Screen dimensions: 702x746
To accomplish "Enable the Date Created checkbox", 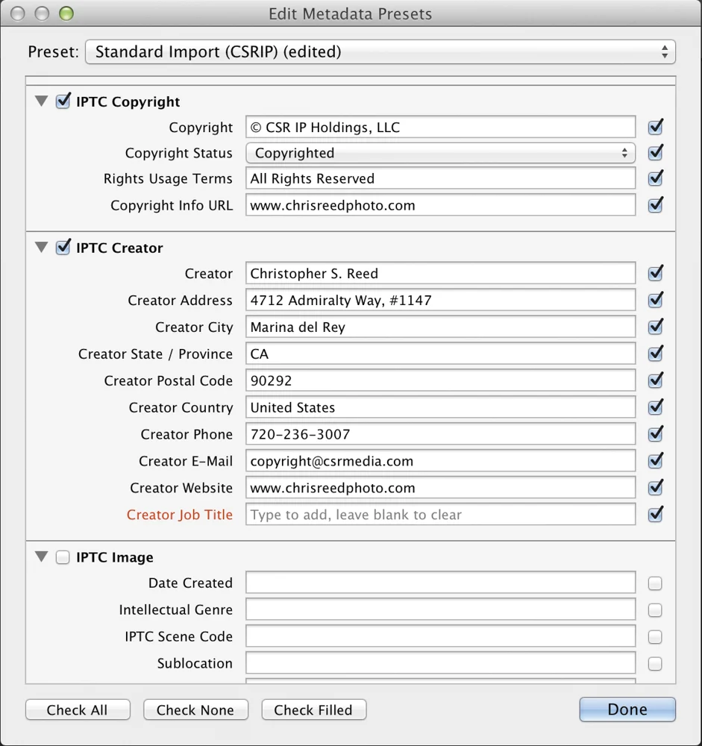I will coord(655,583).
